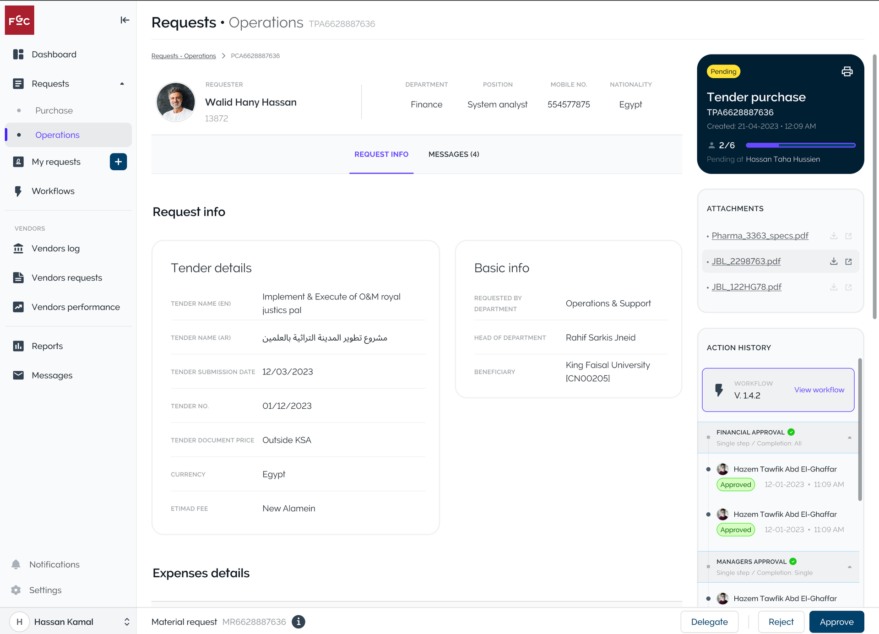Click the plus icon beside My requests
Image resolution: width=879 pixels, height=634 pixels.
tap(118, 162)
